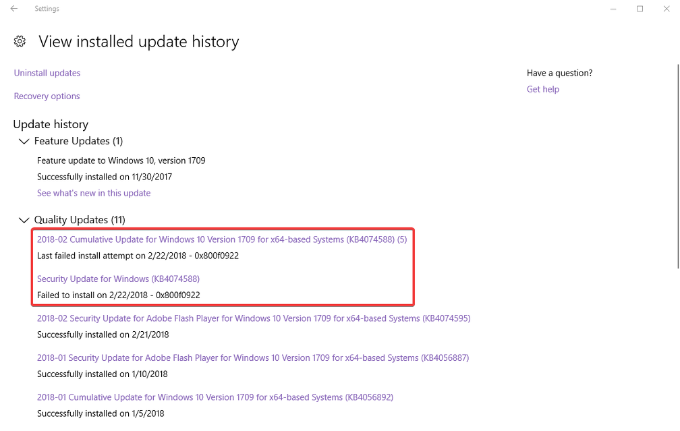Open 2018-01 Cumulative Update KB4056892 link
Screen dimensions: 680x431
(215, 397)
